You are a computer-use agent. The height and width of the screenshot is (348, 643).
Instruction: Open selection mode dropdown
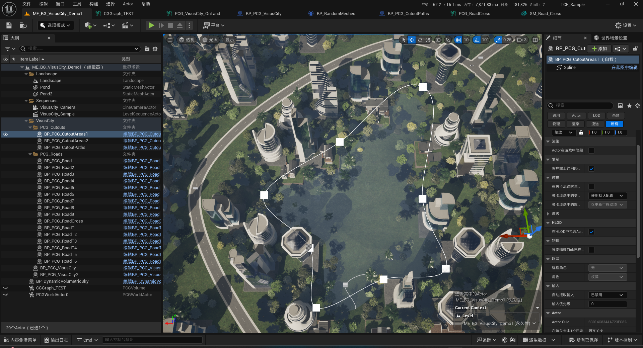(56, 25)
